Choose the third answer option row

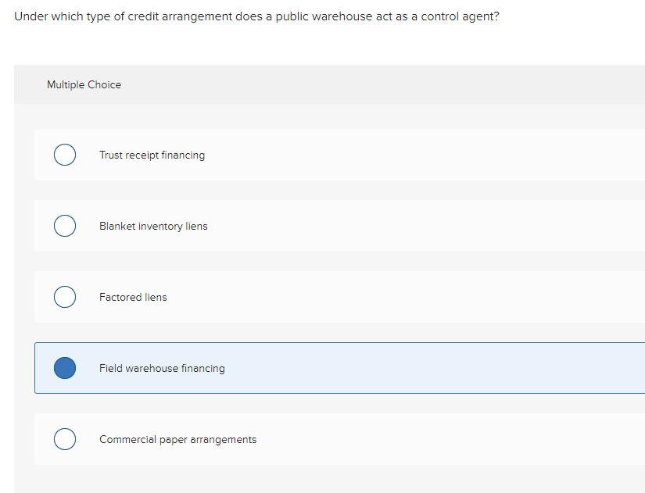pyautogui.click(x=313, y=297)
